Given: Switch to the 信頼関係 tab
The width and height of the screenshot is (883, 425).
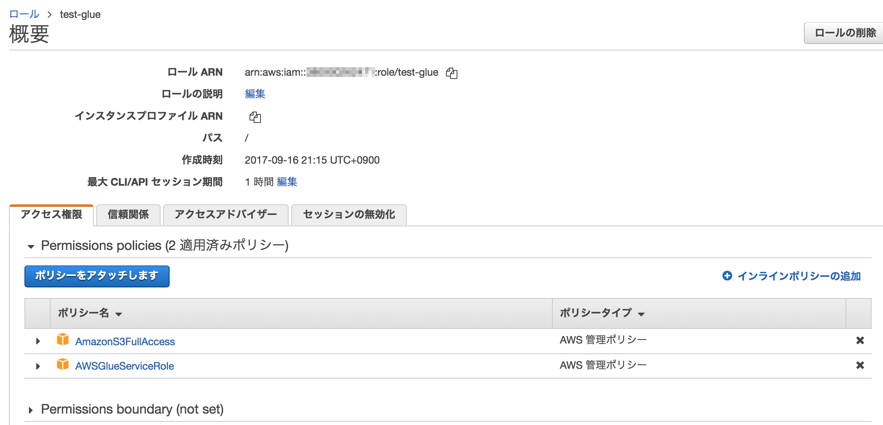Looking at the screenshot, I should (128, 215).
